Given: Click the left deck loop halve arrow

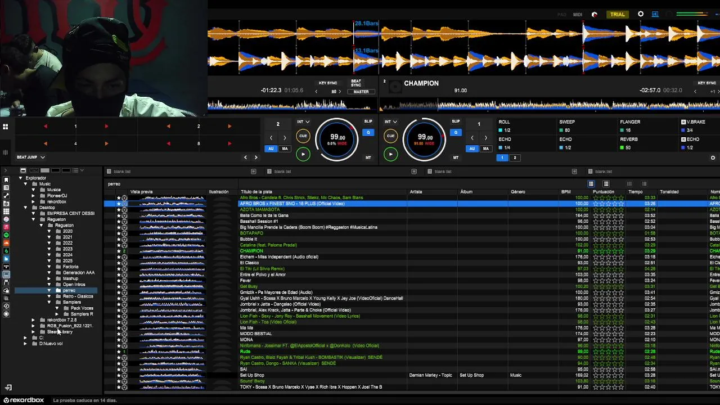Looking at the screenshot, I should click(x=271, y=138).
